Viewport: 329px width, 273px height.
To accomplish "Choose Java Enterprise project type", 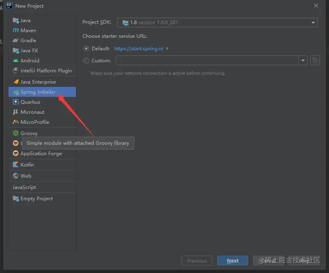I will click(42, 82).
